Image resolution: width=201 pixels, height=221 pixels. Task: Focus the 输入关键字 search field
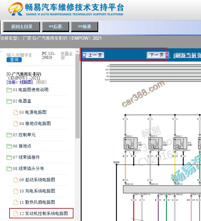pos(19,55)
